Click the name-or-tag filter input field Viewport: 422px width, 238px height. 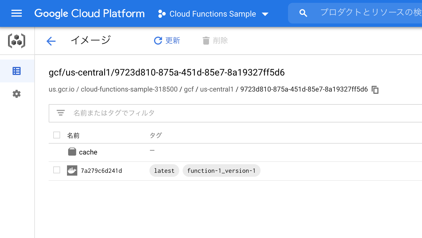click(x=115, y=113)
